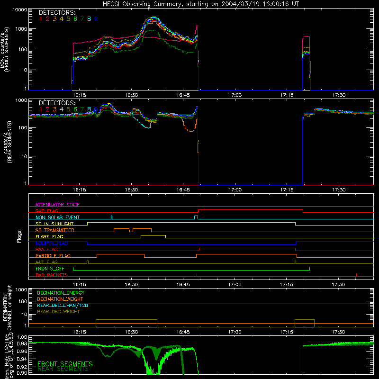Click the vertical Flags axis title
This screenshot has height=379, width=379.
pyautogui.click(x=19, y=236)
